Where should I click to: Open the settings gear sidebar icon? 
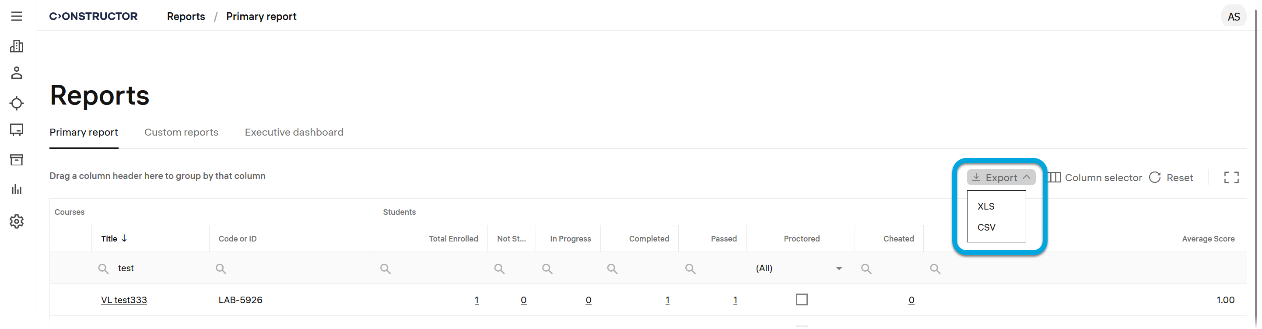pyautogui.click(x=17, y=221)
